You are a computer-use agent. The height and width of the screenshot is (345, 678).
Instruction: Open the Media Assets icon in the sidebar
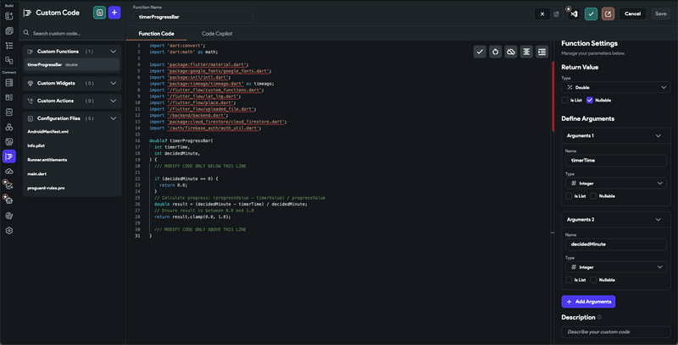point(9,142)
